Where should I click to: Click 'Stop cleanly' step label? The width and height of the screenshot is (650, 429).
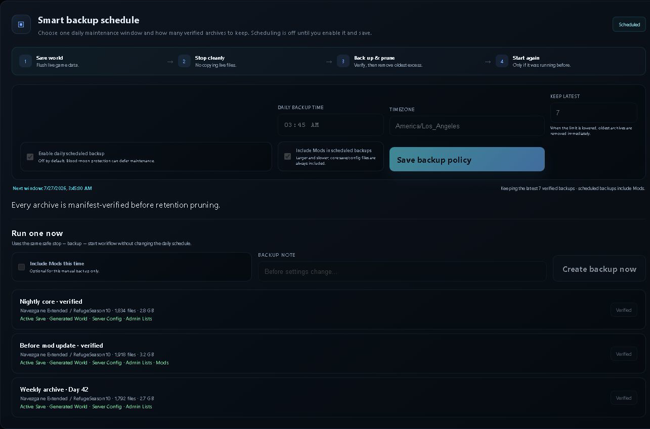[x=210, y=58]
